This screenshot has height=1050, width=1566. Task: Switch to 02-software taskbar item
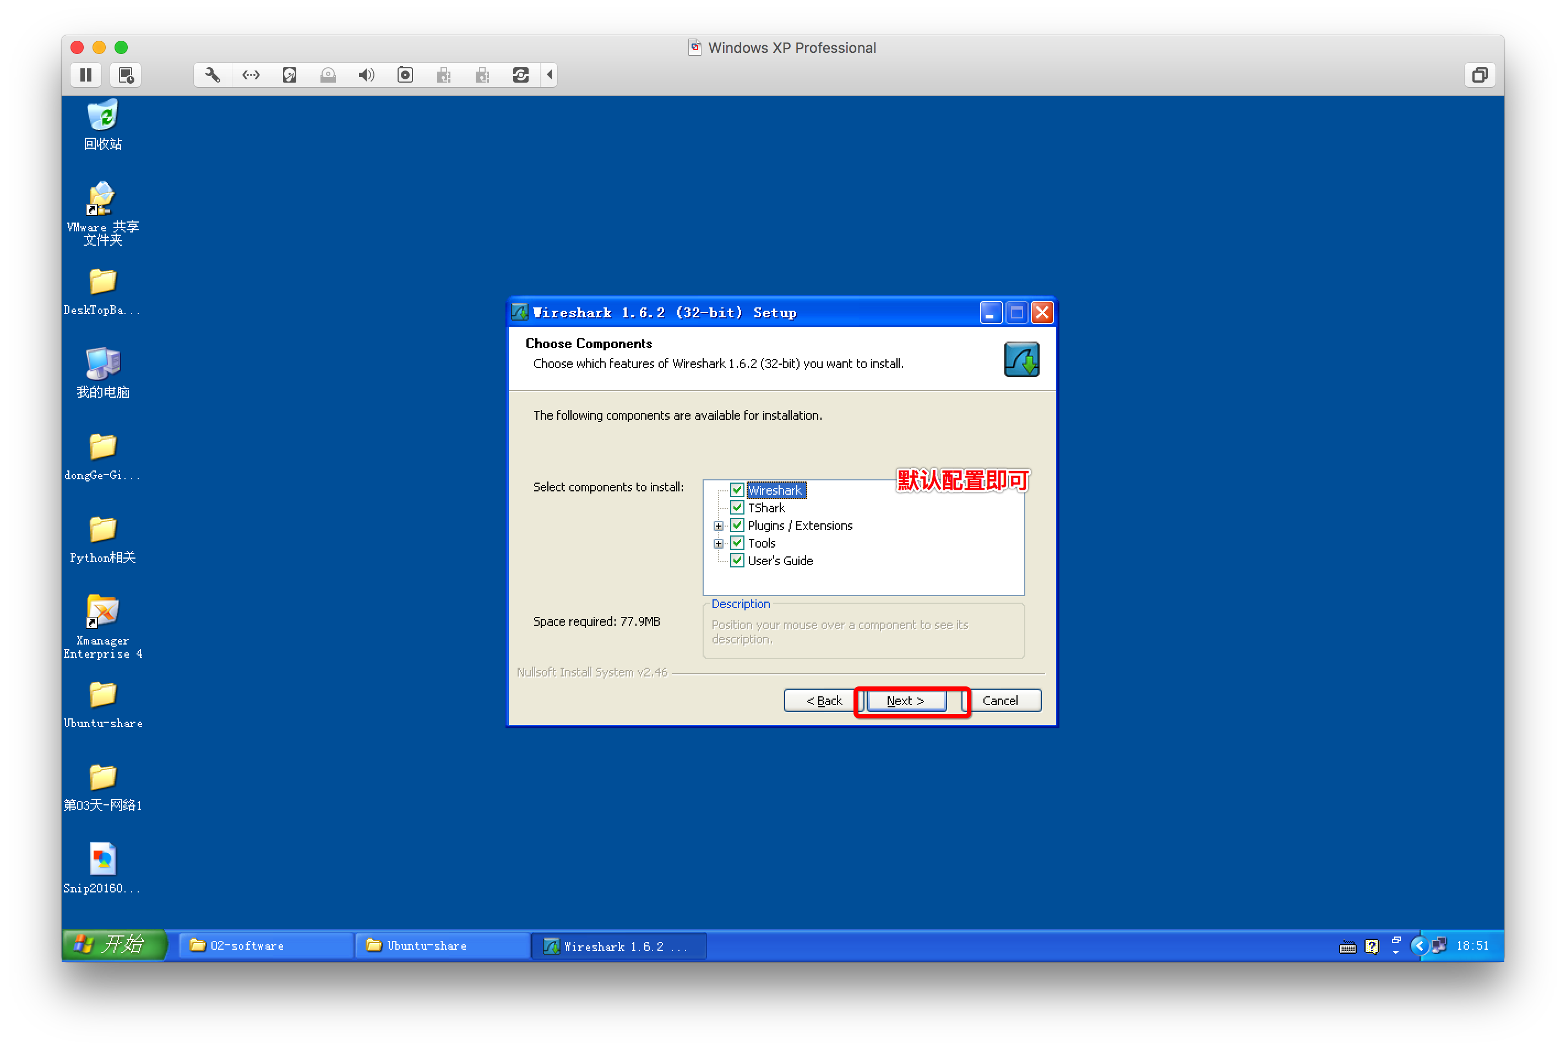tap(266, 945)
